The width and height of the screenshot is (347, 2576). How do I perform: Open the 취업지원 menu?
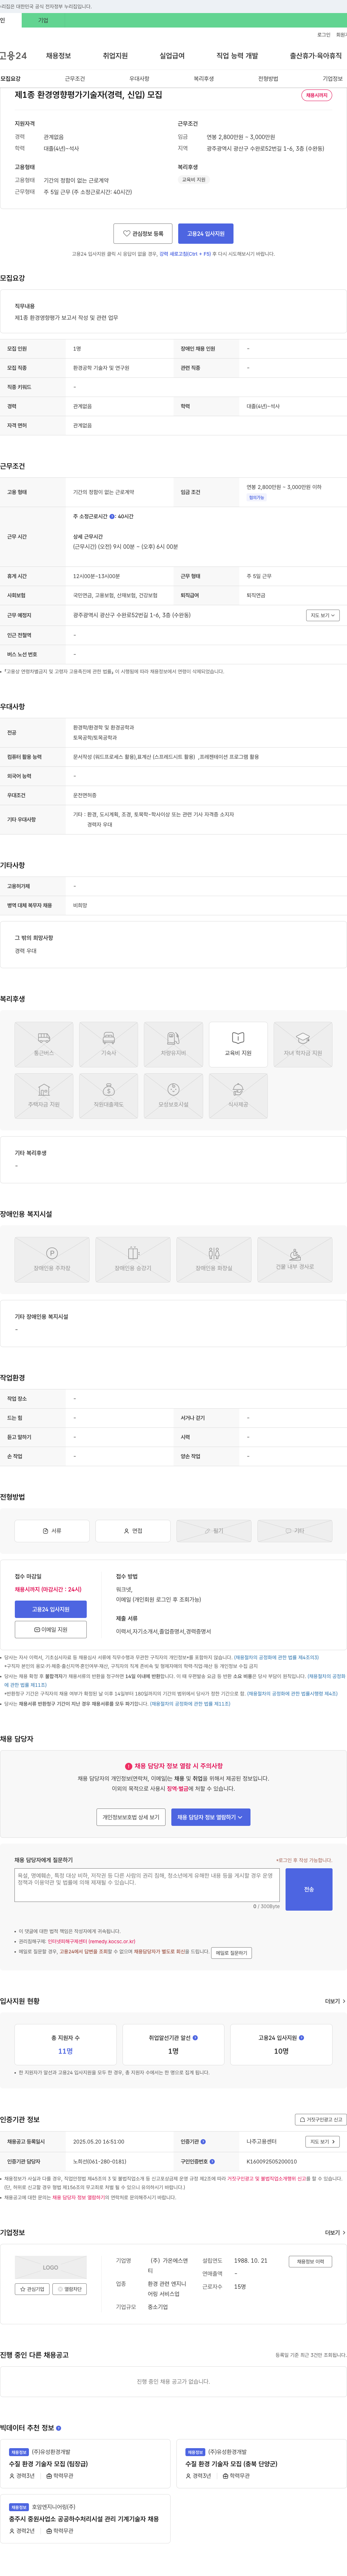coord(116,56)
